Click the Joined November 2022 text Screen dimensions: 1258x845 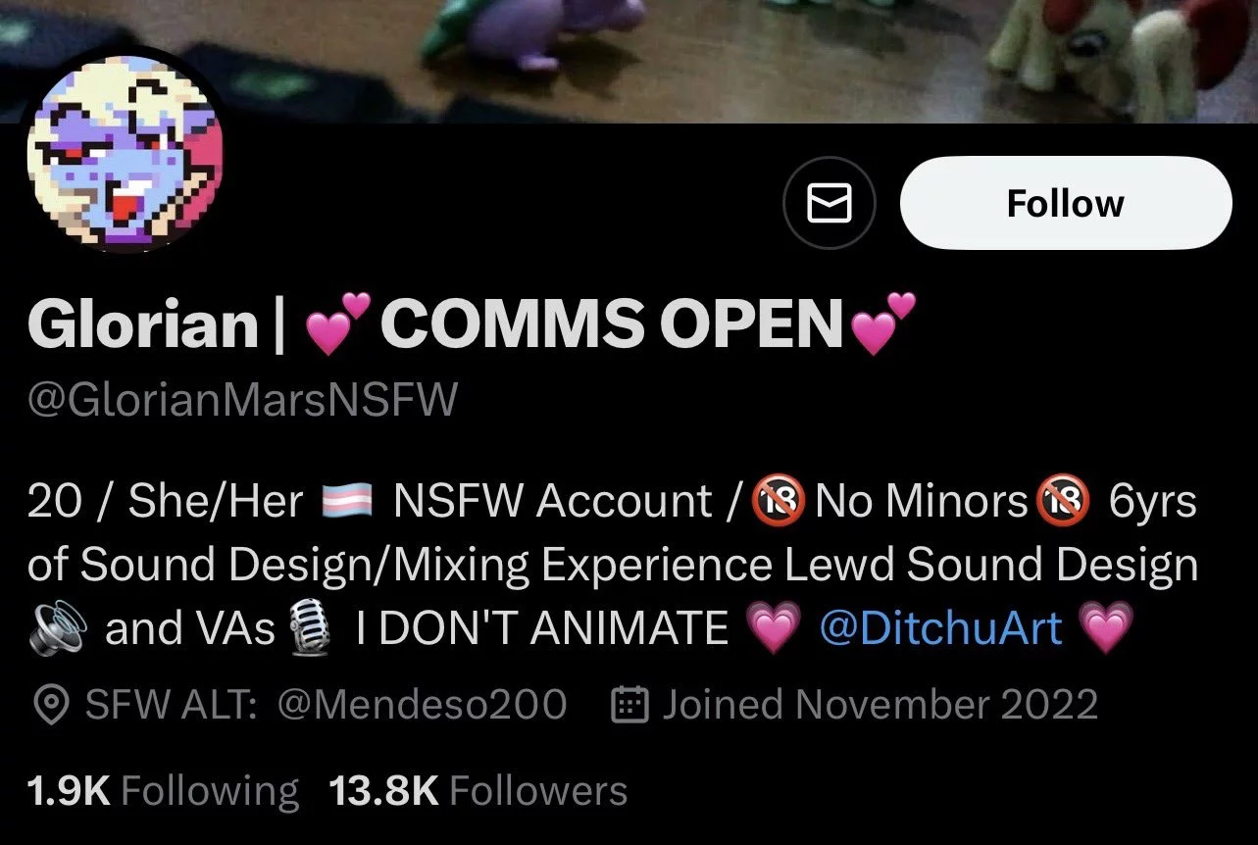click(880, 705)
